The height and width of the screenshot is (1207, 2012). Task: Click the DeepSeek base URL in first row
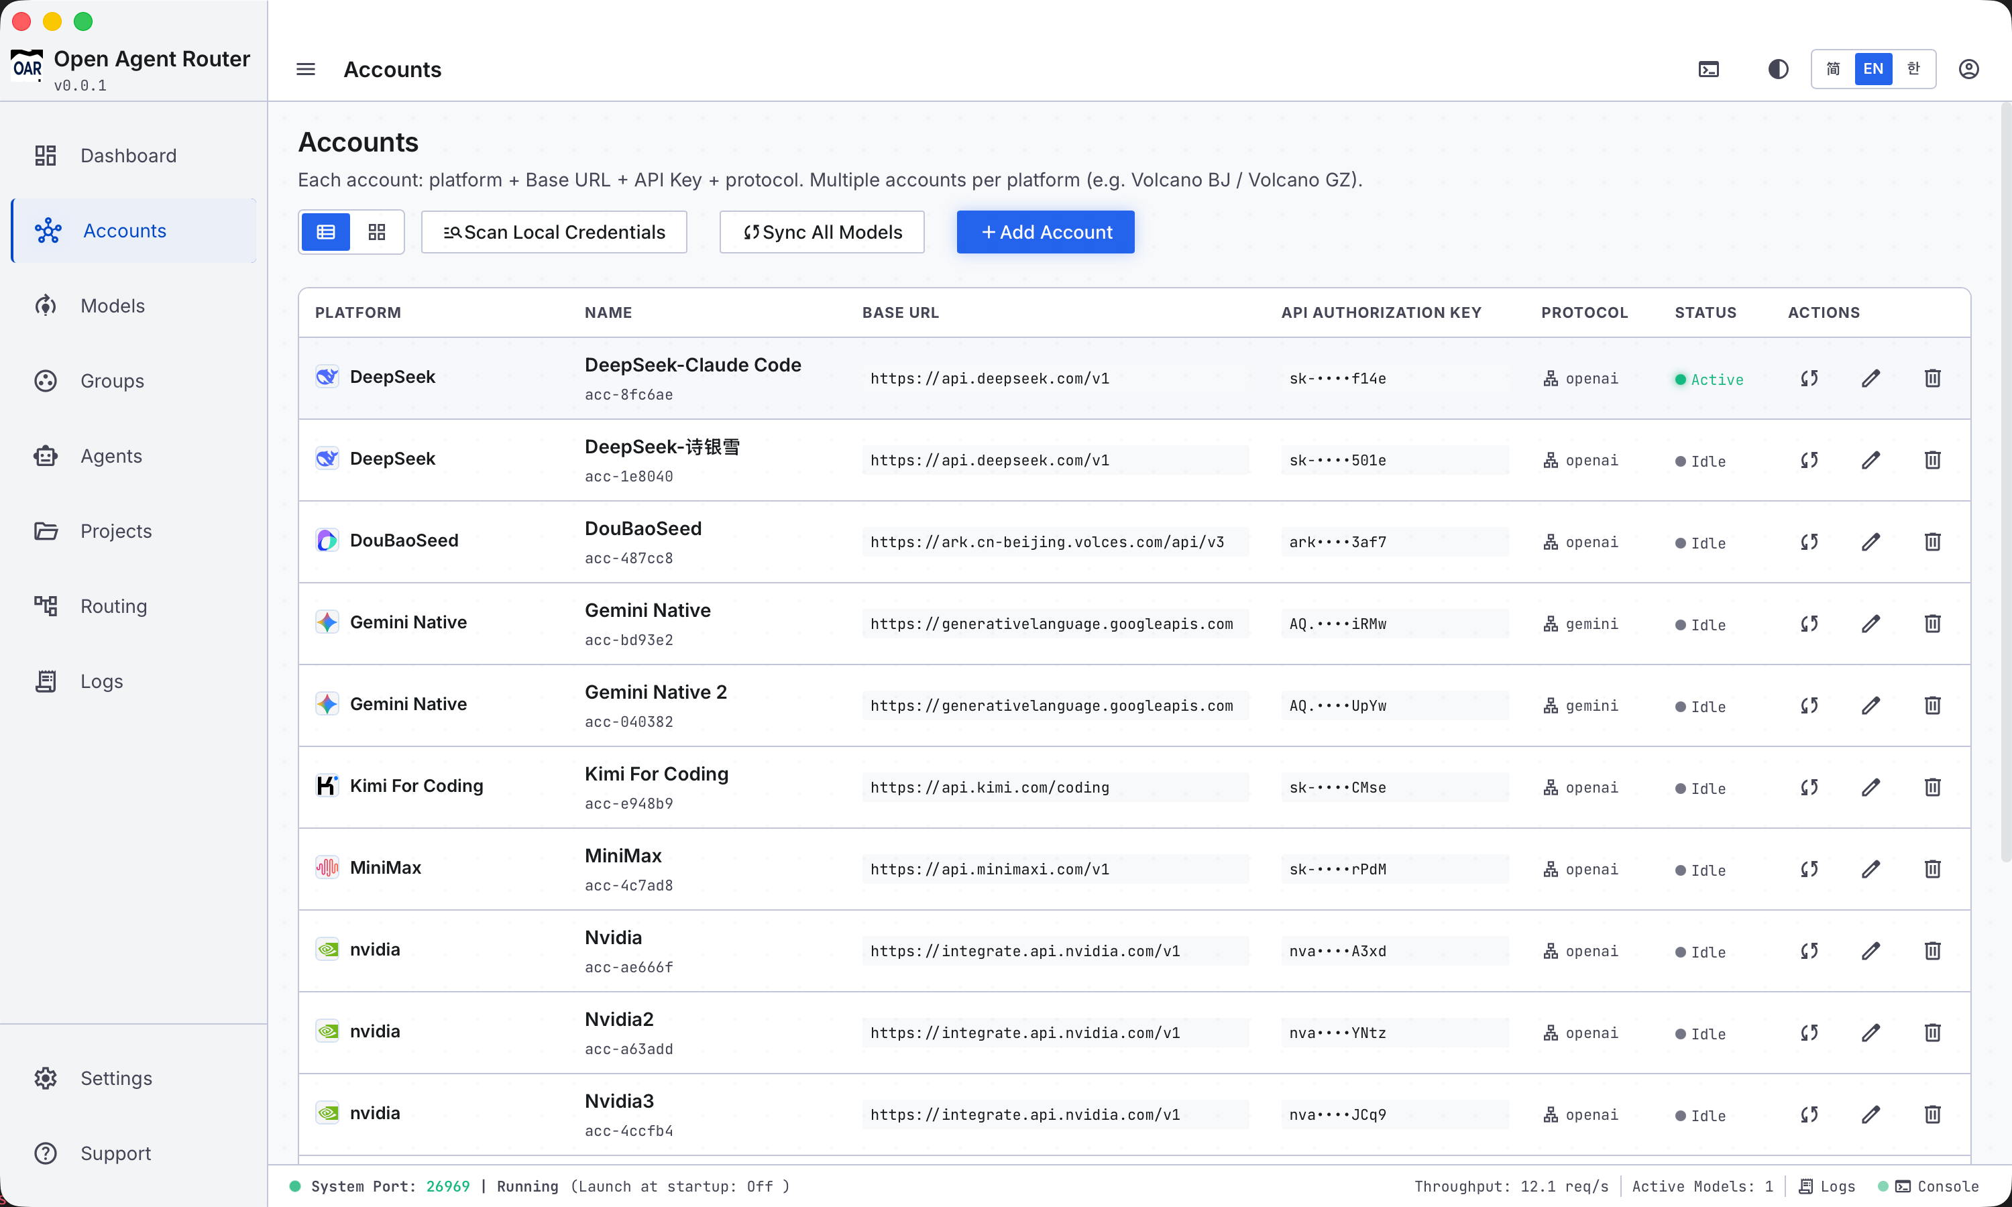(1056, 379)
